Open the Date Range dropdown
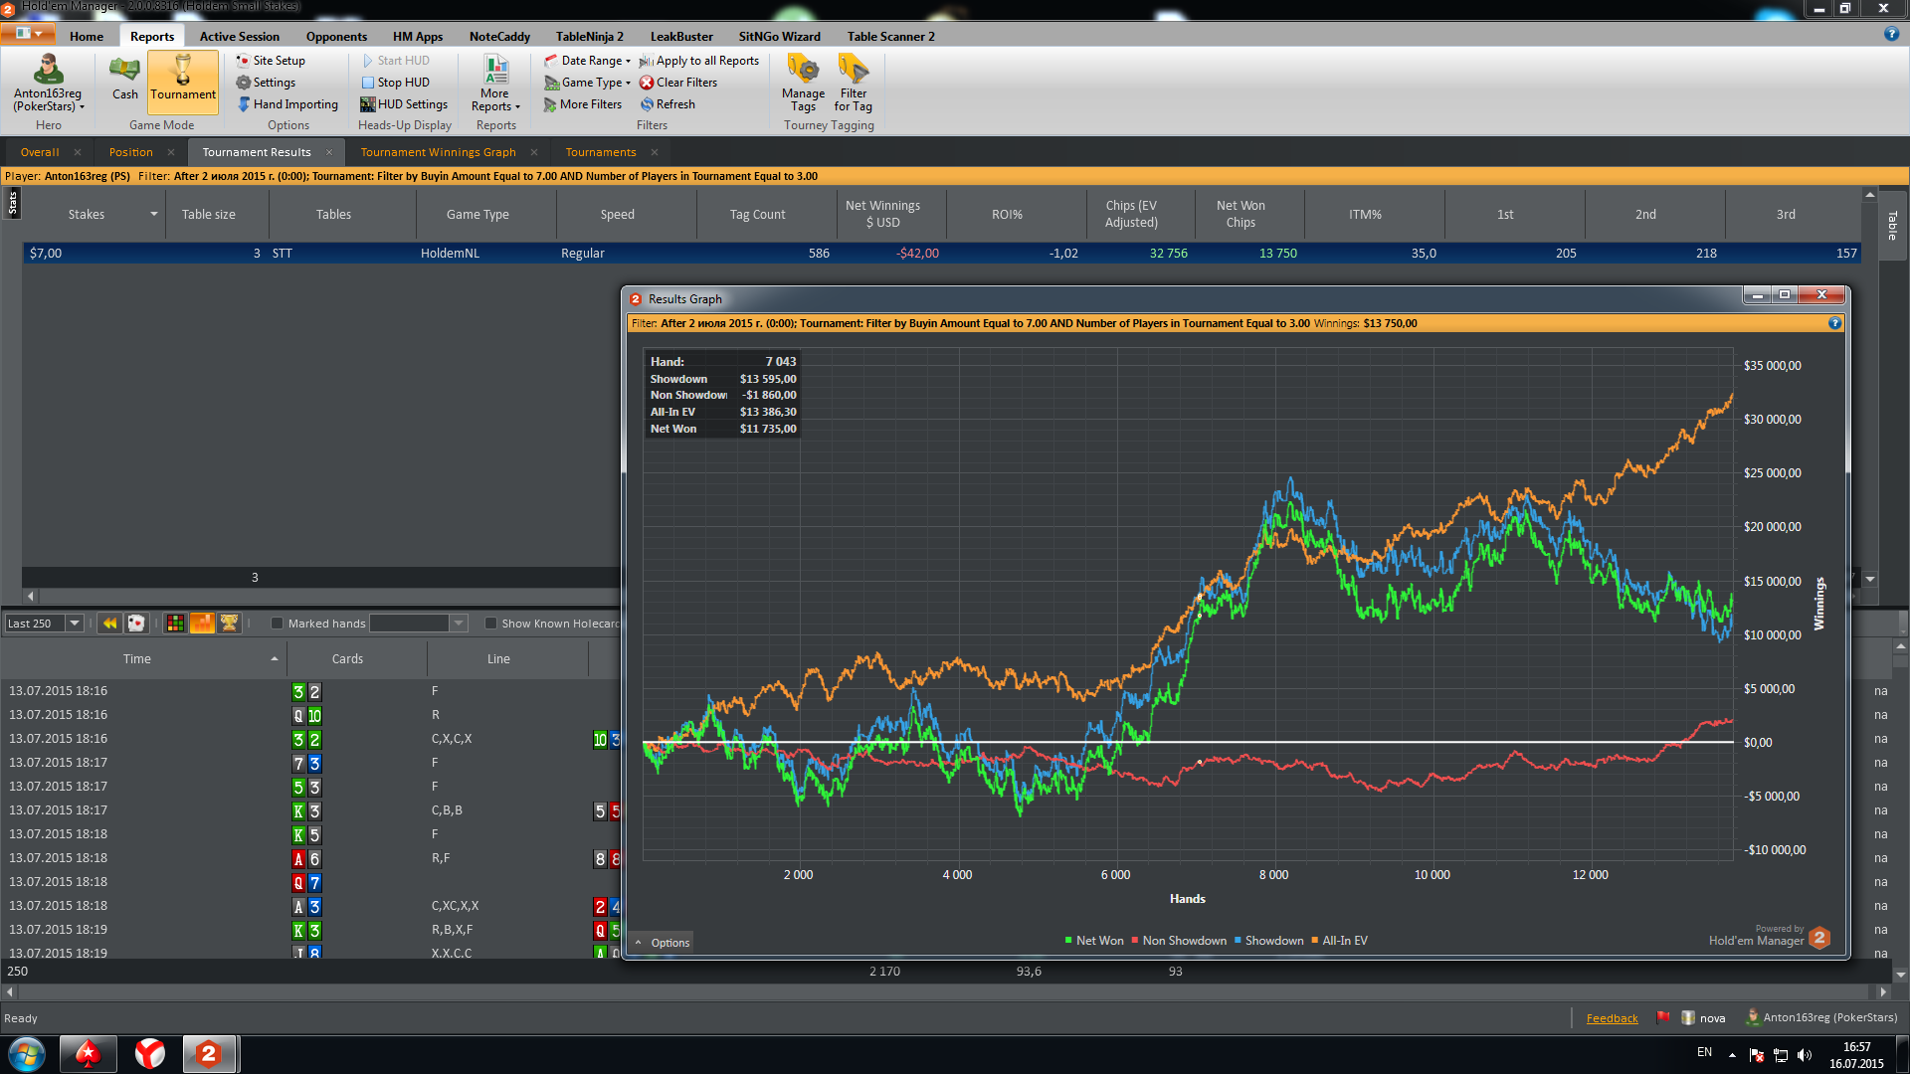 click(x=587, y=61)
